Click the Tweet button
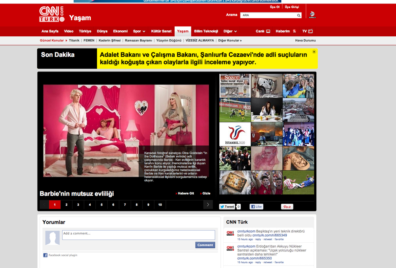 227,206
